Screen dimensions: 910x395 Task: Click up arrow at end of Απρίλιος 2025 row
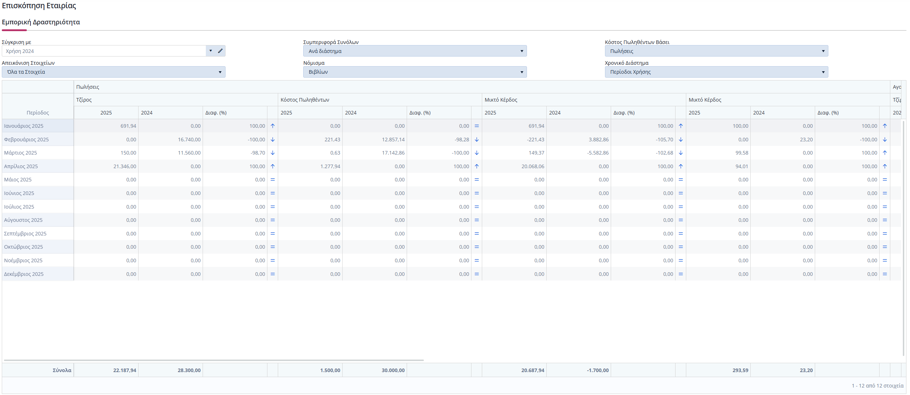coord(885,166)
